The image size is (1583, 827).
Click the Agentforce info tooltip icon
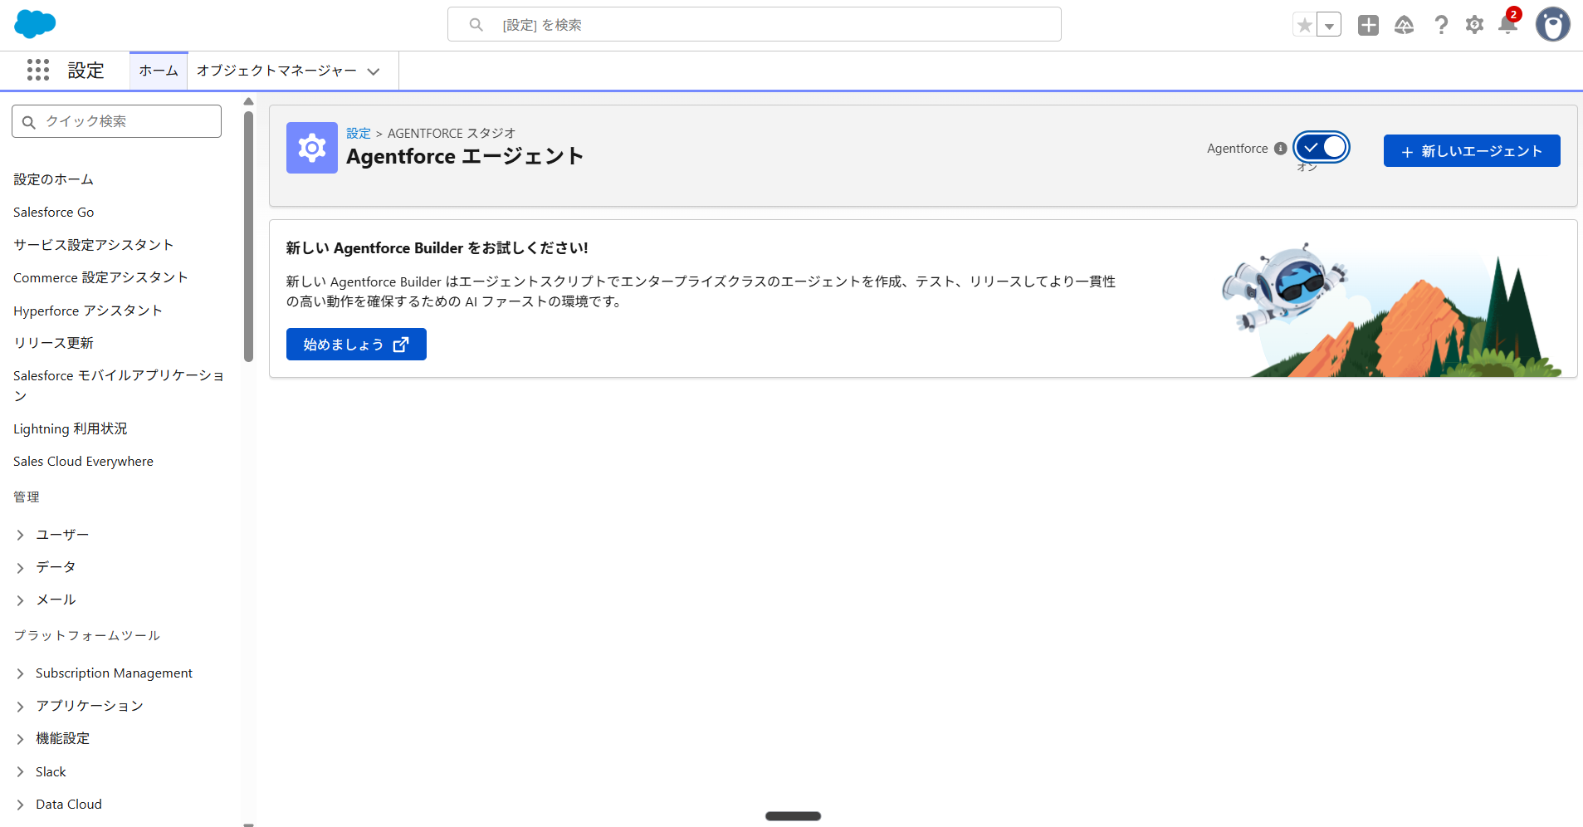click(x=1282, y=148)
